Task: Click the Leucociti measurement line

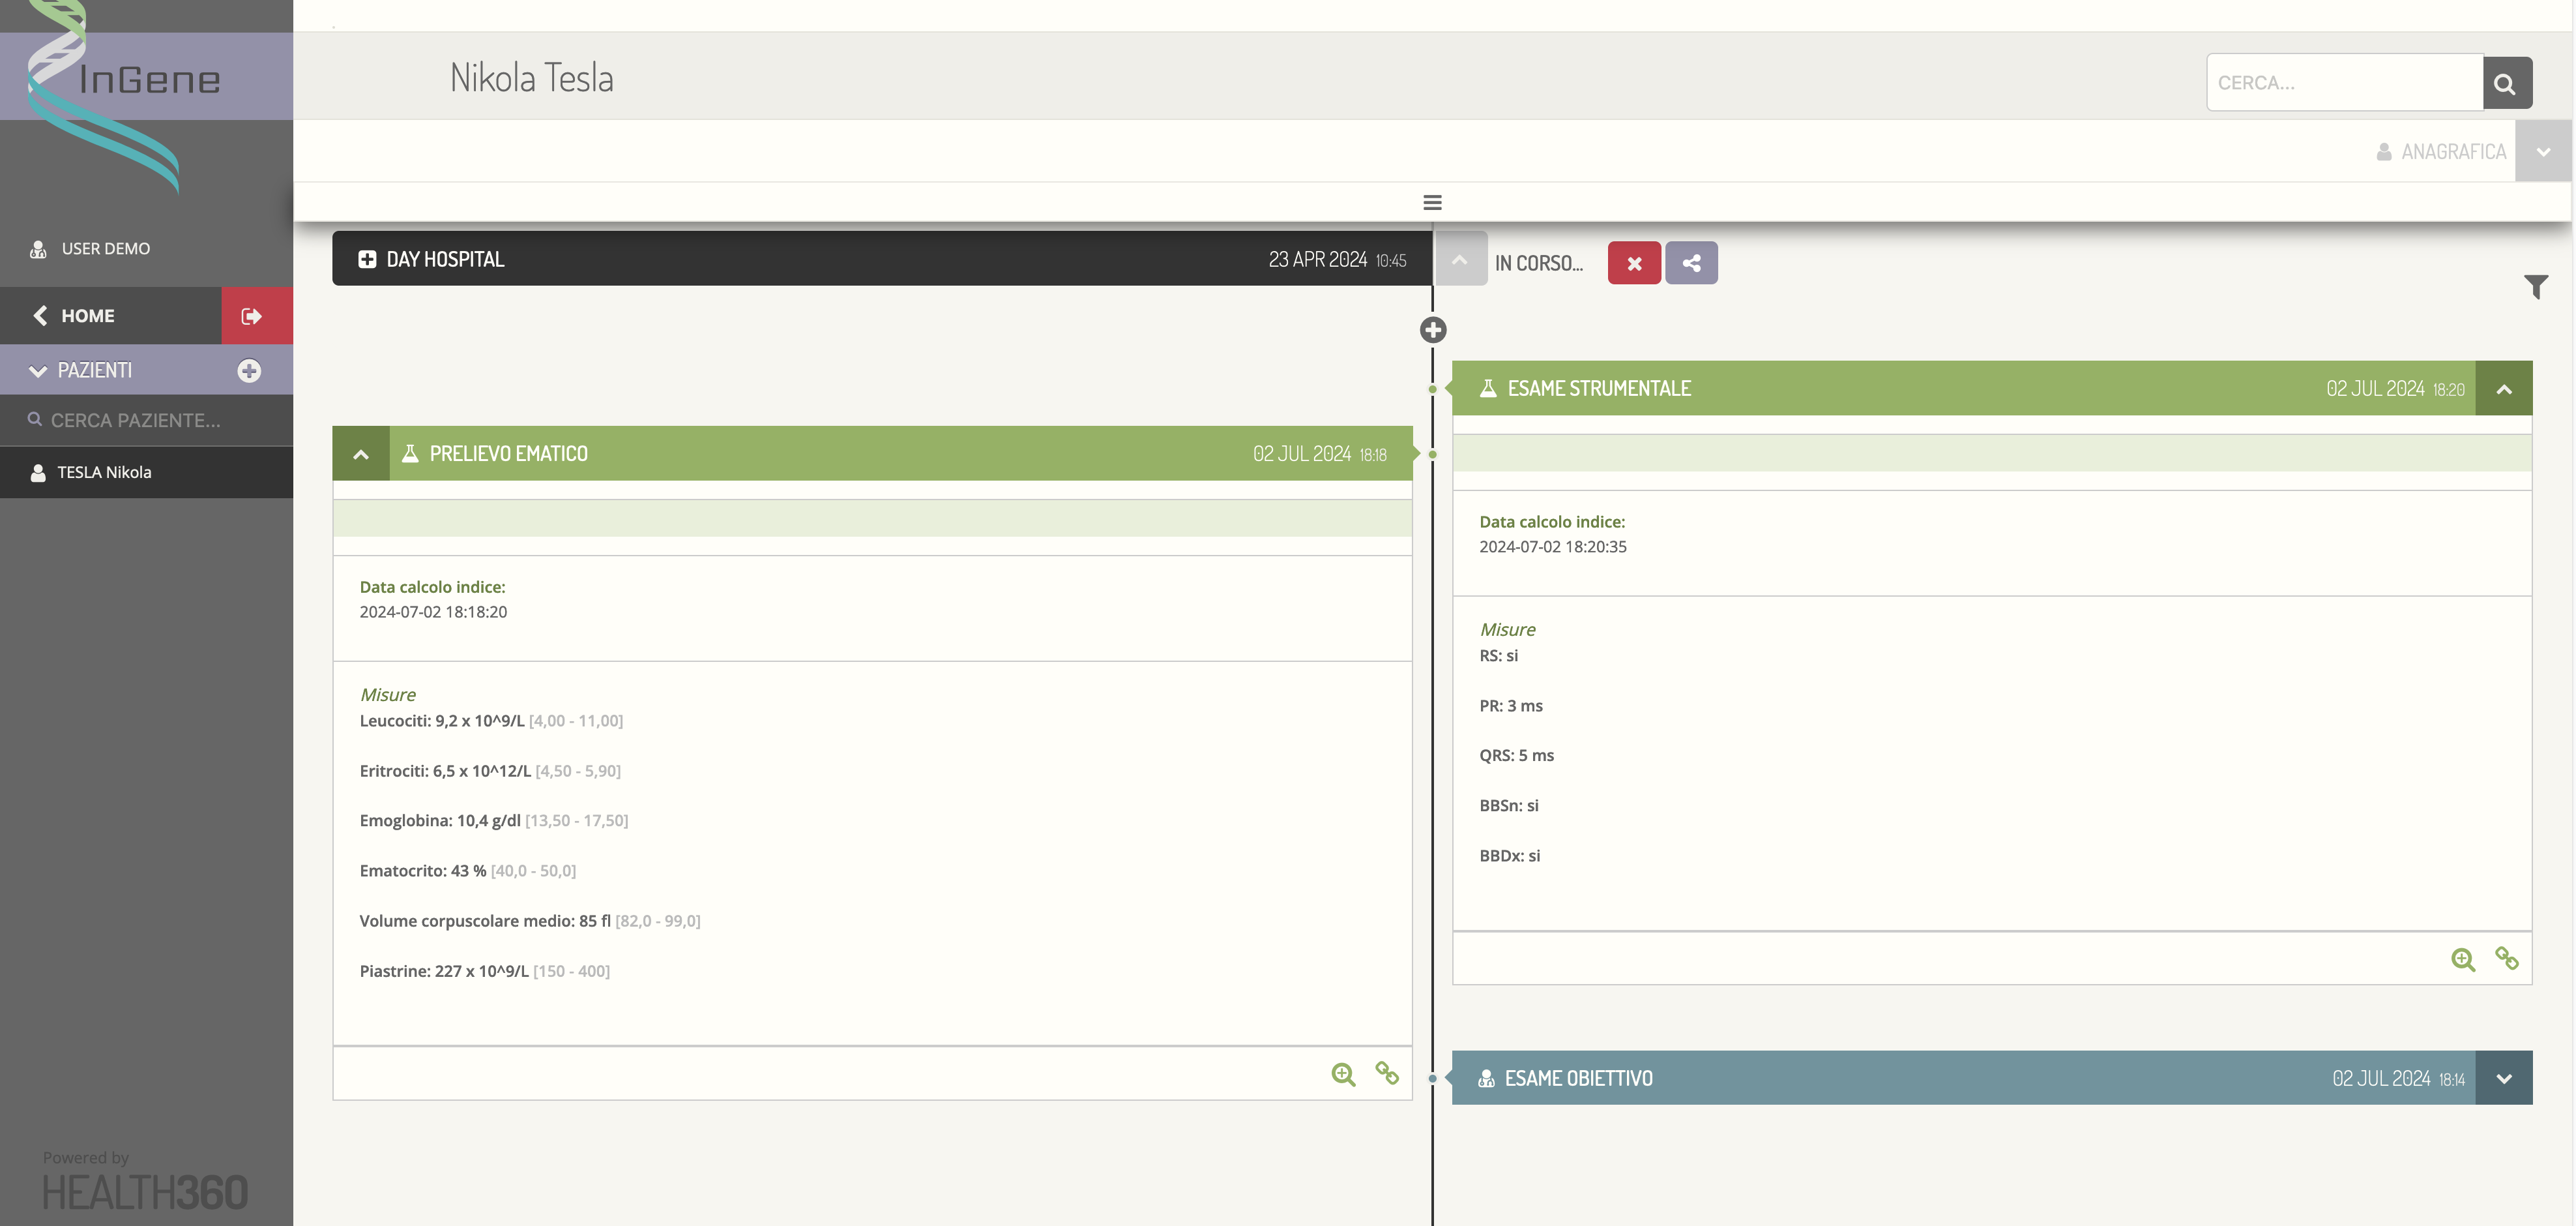Action: point(491,721)
